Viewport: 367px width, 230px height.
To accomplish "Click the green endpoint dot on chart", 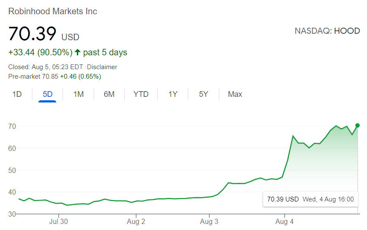I will click(358, 125).
